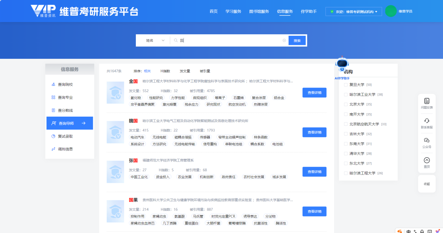443x233 pixels.
Task: Click into the search input field
Action: click(x=231, y=41)
